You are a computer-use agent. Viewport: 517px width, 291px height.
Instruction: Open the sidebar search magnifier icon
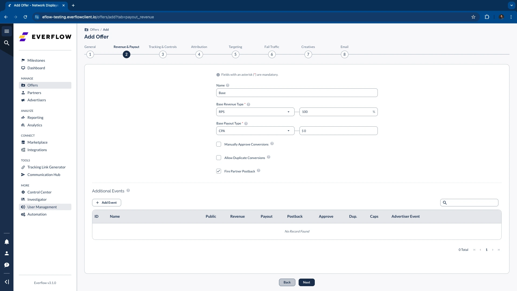(x=7, y=43)
